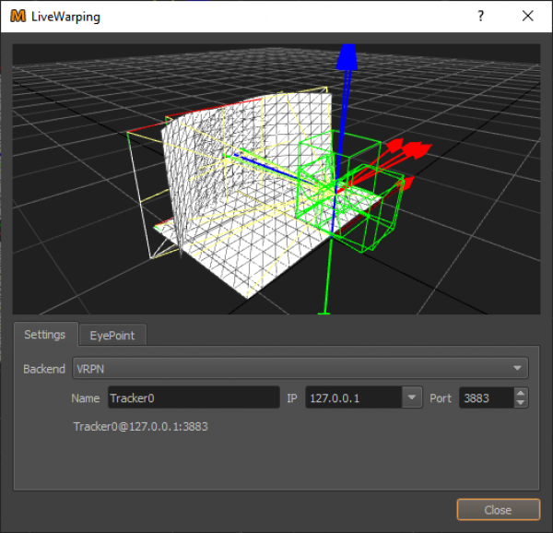Screen dimensions: 553x533
Task: Increase the Port value with the up arrow
Action: pos(521,394)
